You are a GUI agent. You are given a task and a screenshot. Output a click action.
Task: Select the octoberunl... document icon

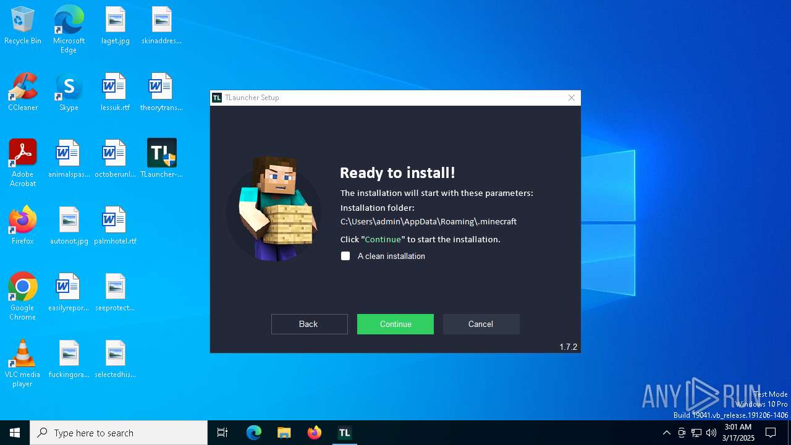(x=116, y=159)
